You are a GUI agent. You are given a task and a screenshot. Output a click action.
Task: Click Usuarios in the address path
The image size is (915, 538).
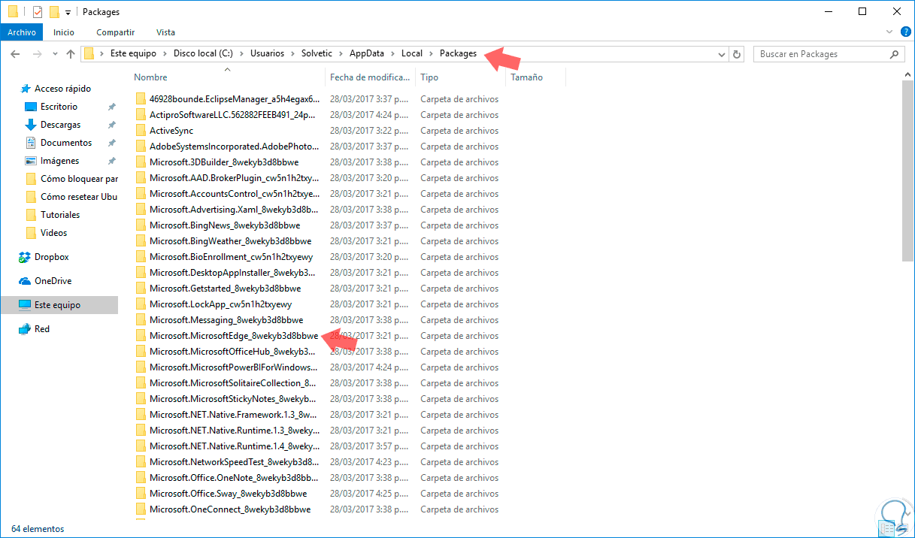(268, 53)
